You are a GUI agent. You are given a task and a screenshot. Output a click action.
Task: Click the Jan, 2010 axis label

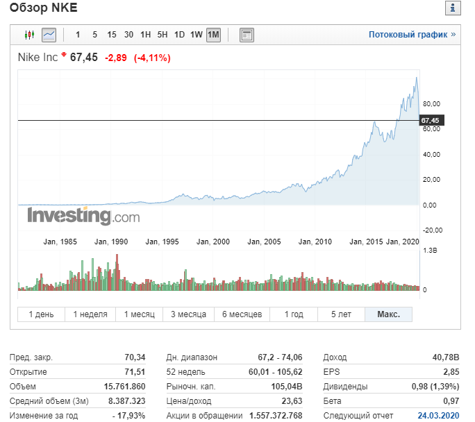point(315,242)
